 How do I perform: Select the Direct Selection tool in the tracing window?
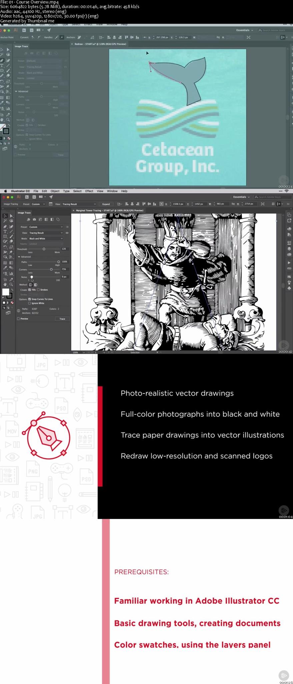coord(11,216)
